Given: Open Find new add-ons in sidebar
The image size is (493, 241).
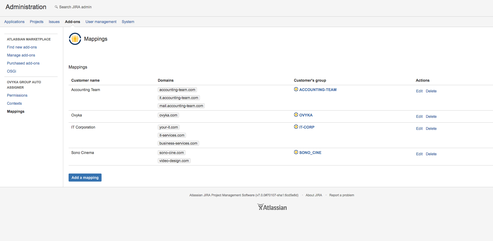Looking at the screenshot, I should pyautogui.click(x=22, y=47).
